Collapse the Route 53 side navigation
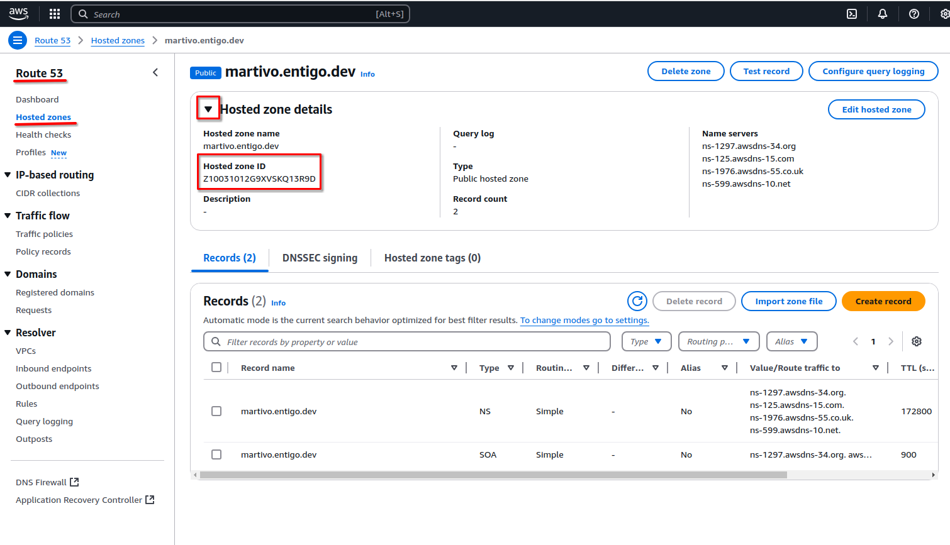The image size is (950, 545). [x=155, y=72]
